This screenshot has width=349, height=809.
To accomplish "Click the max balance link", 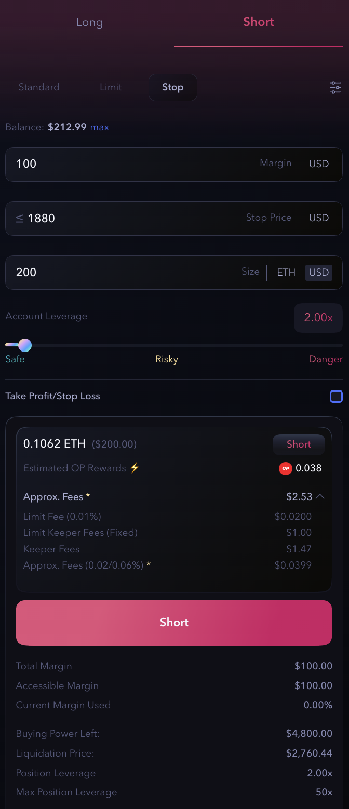I will (x=99, y=127).
